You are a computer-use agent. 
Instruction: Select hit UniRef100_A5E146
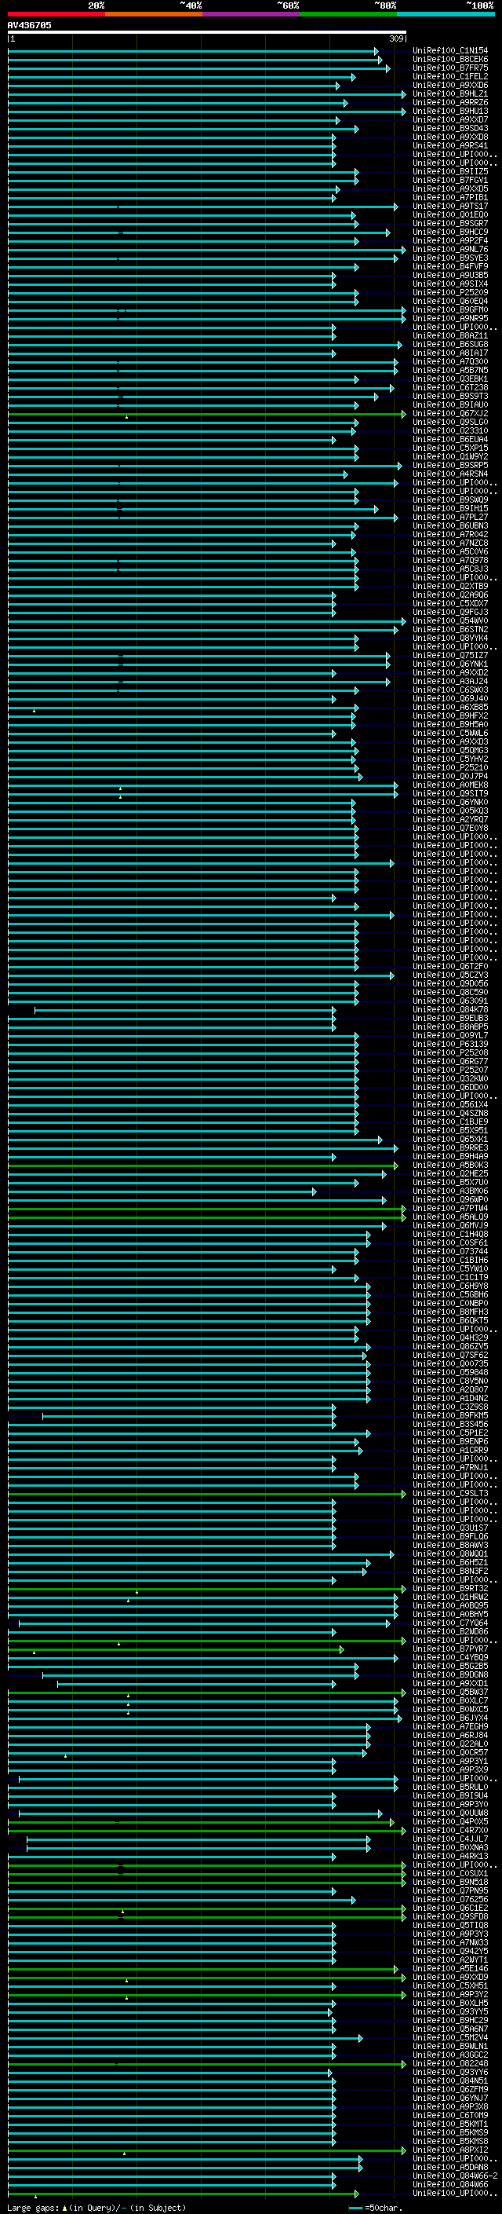coord(450,1968)
